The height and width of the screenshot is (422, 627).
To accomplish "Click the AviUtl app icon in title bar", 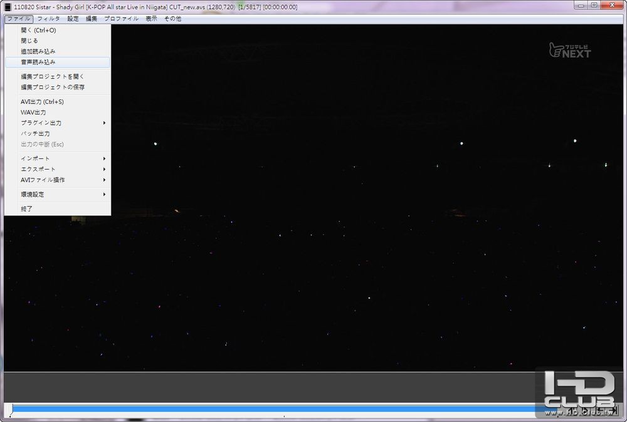I will (x=8, y=7).
